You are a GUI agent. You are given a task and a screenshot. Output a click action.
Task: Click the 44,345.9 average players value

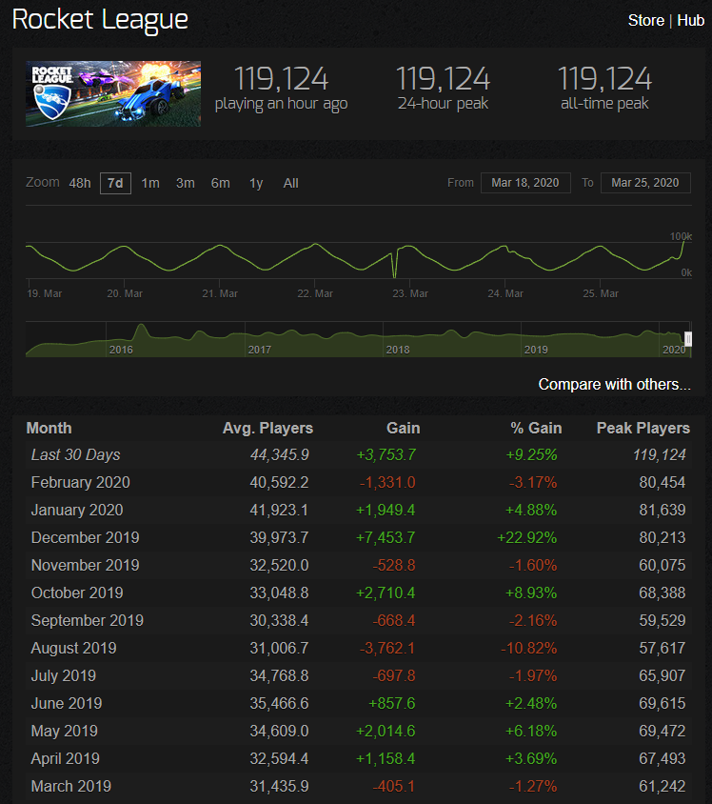(280, 454)
